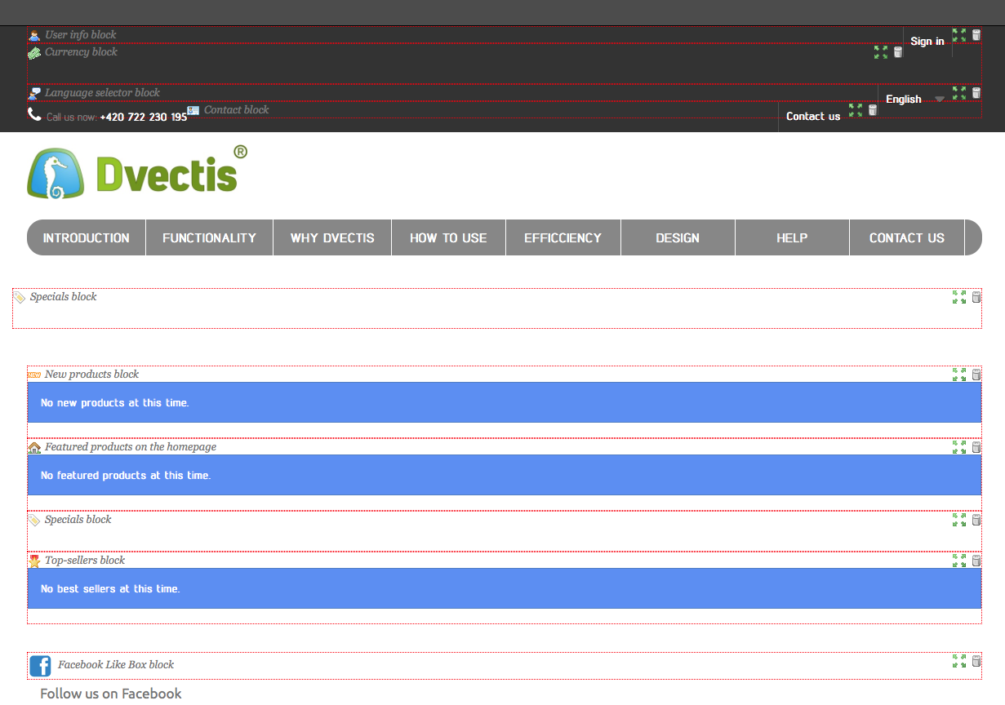The height and width of the screenshot is (705, 1005).
Task: Navigate to the Design menu item
Action: click(678, 237)
